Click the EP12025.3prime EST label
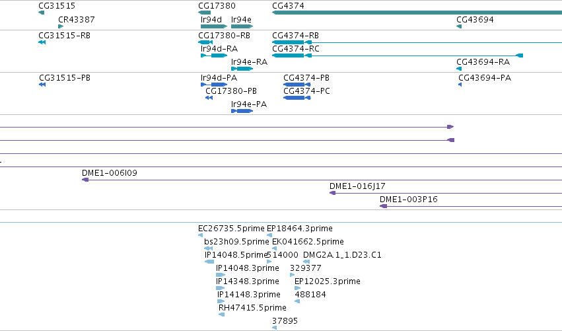562x331 pixels. pyautogui.click(x=328, y=281)
